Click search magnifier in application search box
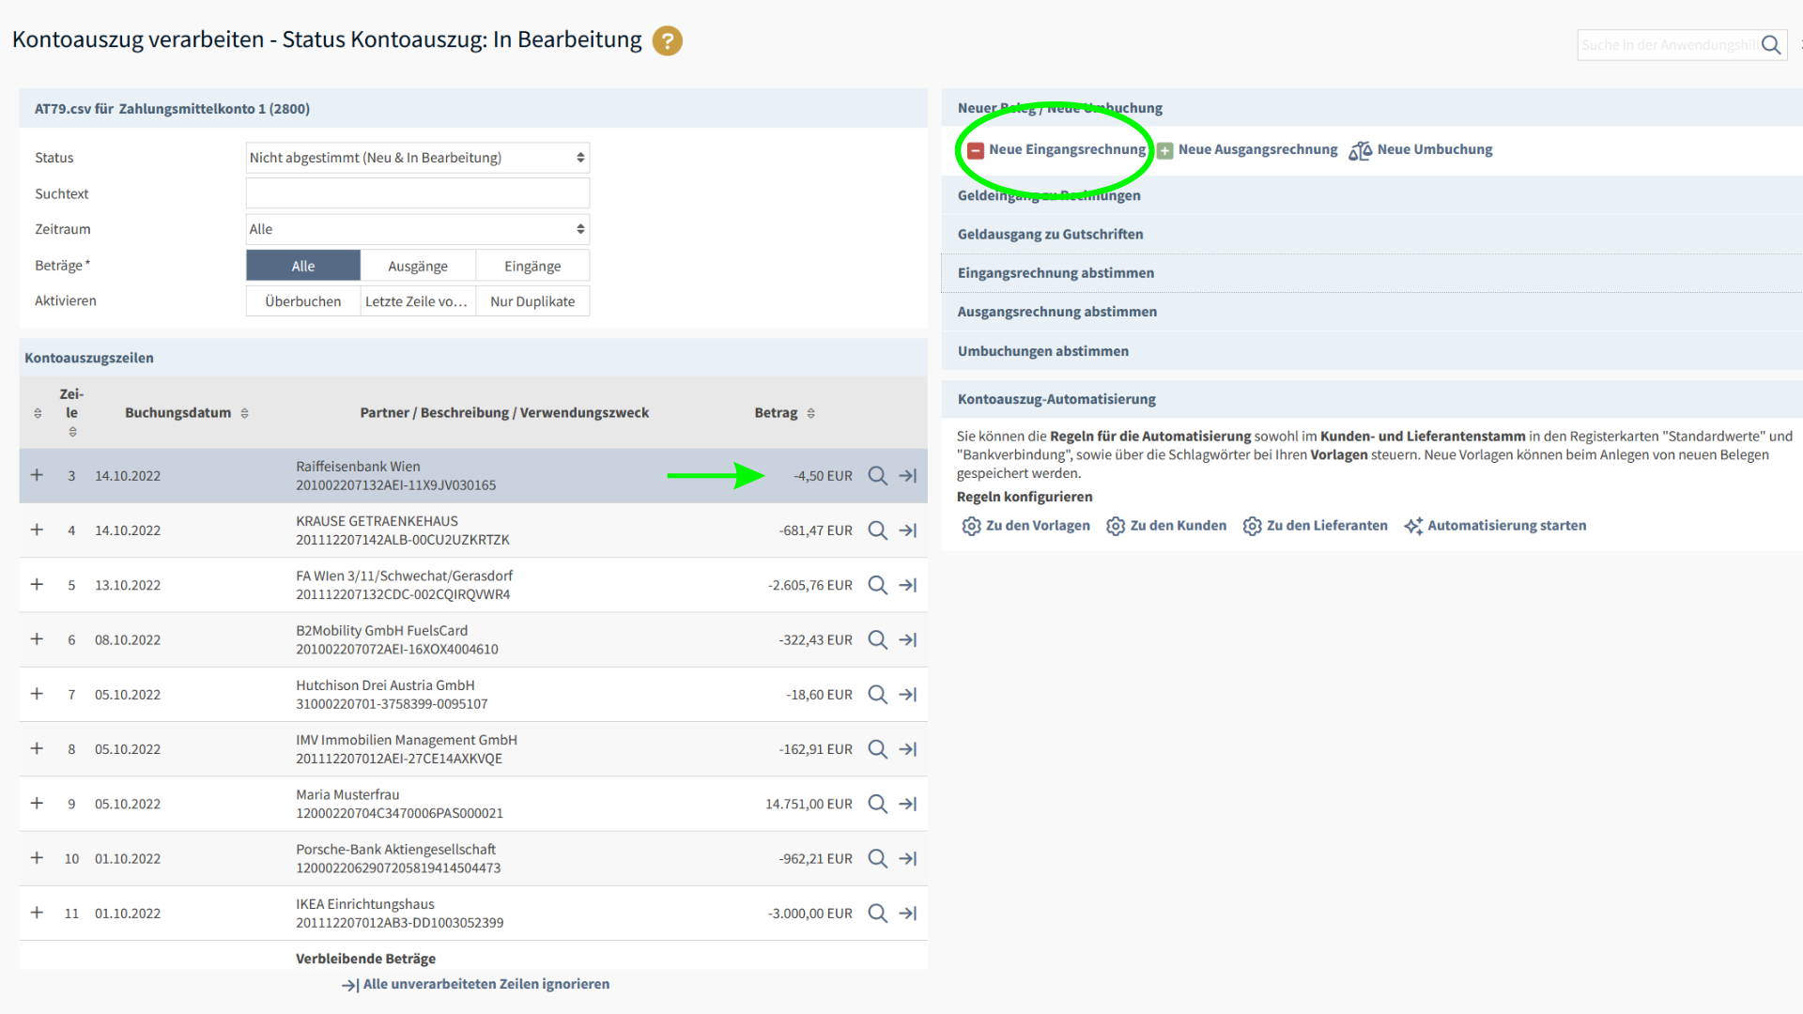The width and height of the screenshot is (1803, 1014). click(x=1771, y=45)
